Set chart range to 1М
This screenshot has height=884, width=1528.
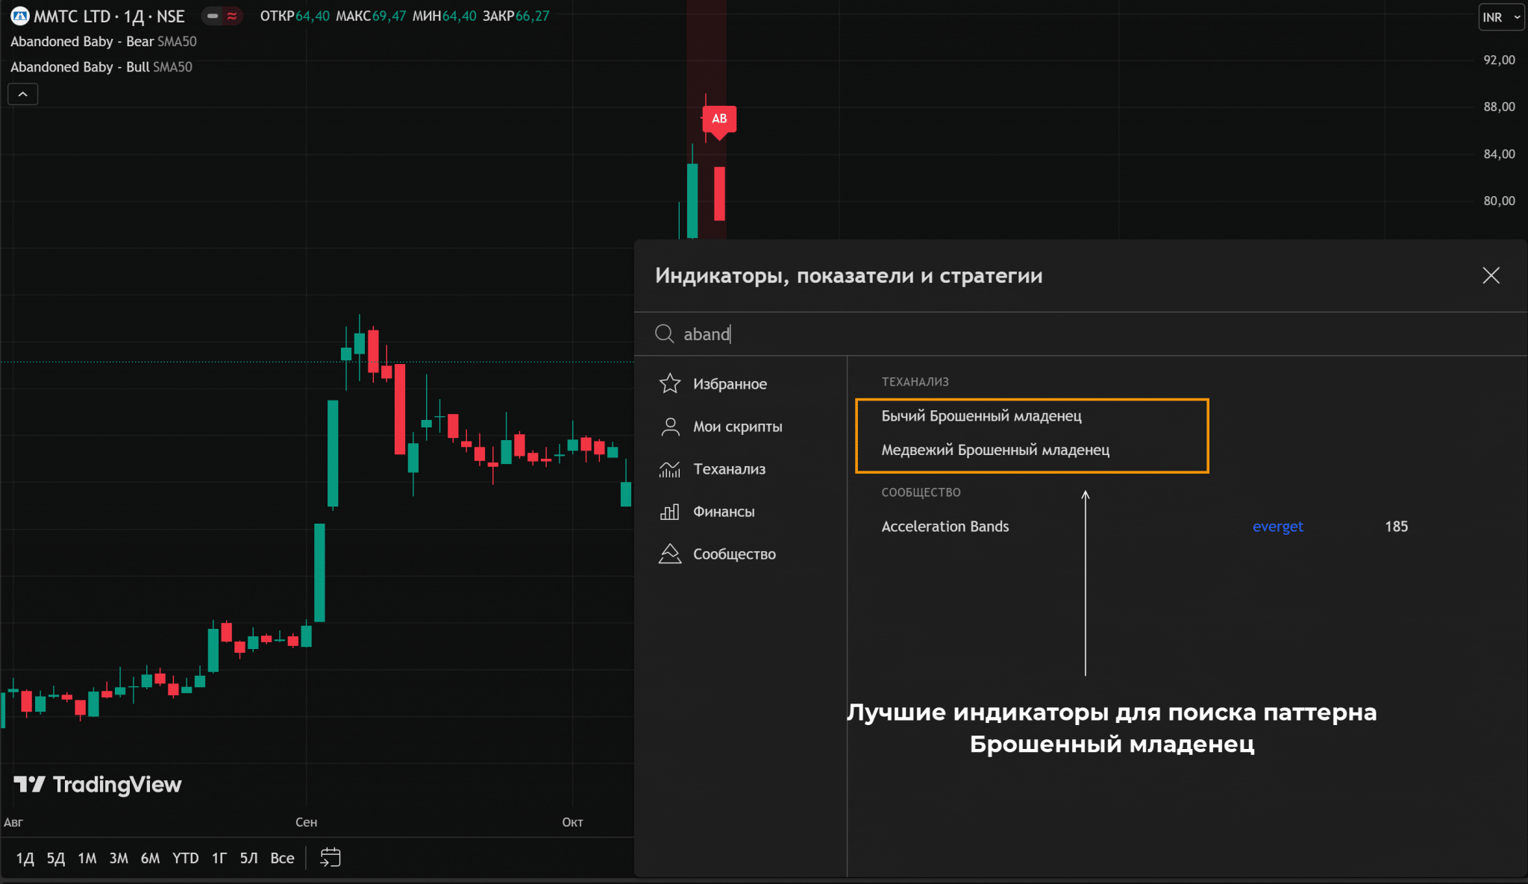(x=87, y=859)
